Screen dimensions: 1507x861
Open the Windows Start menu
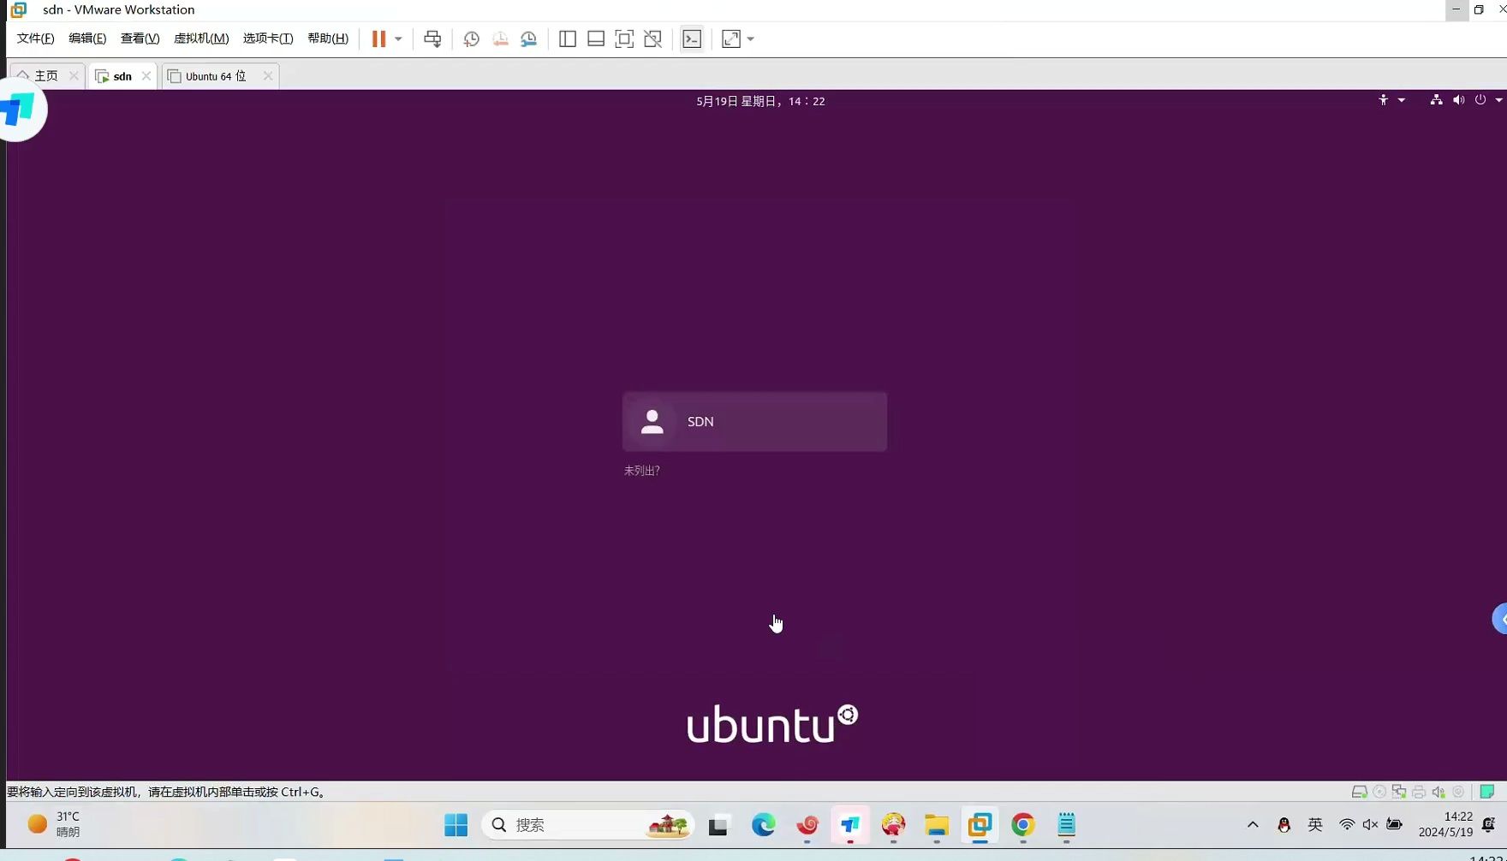tap(456, 825)
